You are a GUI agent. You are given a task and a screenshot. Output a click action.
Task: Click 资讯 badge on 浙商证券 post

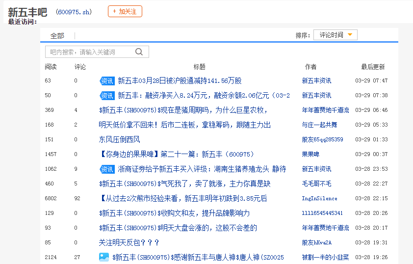click(x=106, y=169)
